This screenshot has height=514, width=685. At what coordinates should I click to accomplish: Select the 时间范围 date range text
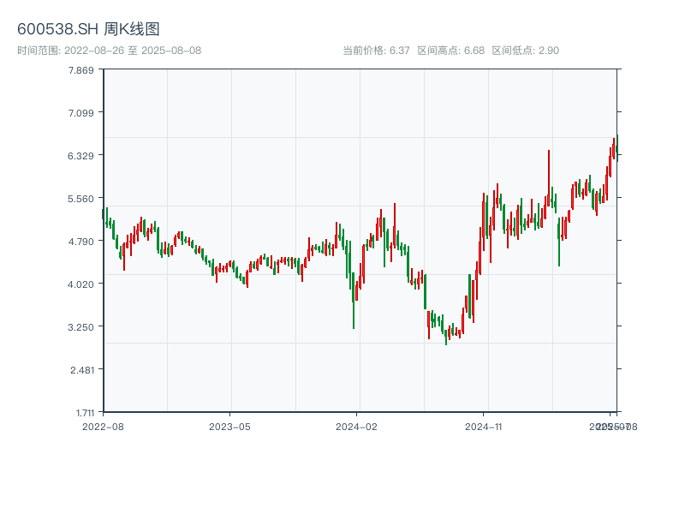pyautogui.click(x=109, y=51)
